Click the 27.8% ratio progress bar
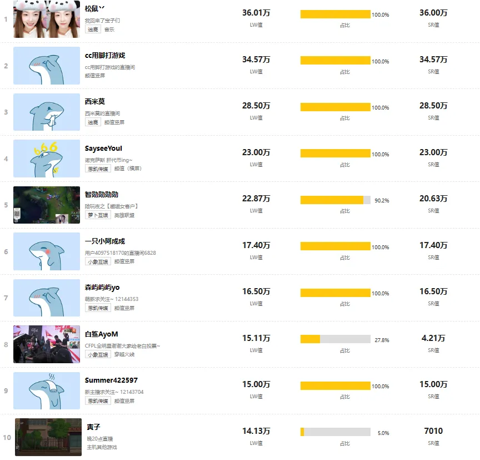 click(335, 339)
